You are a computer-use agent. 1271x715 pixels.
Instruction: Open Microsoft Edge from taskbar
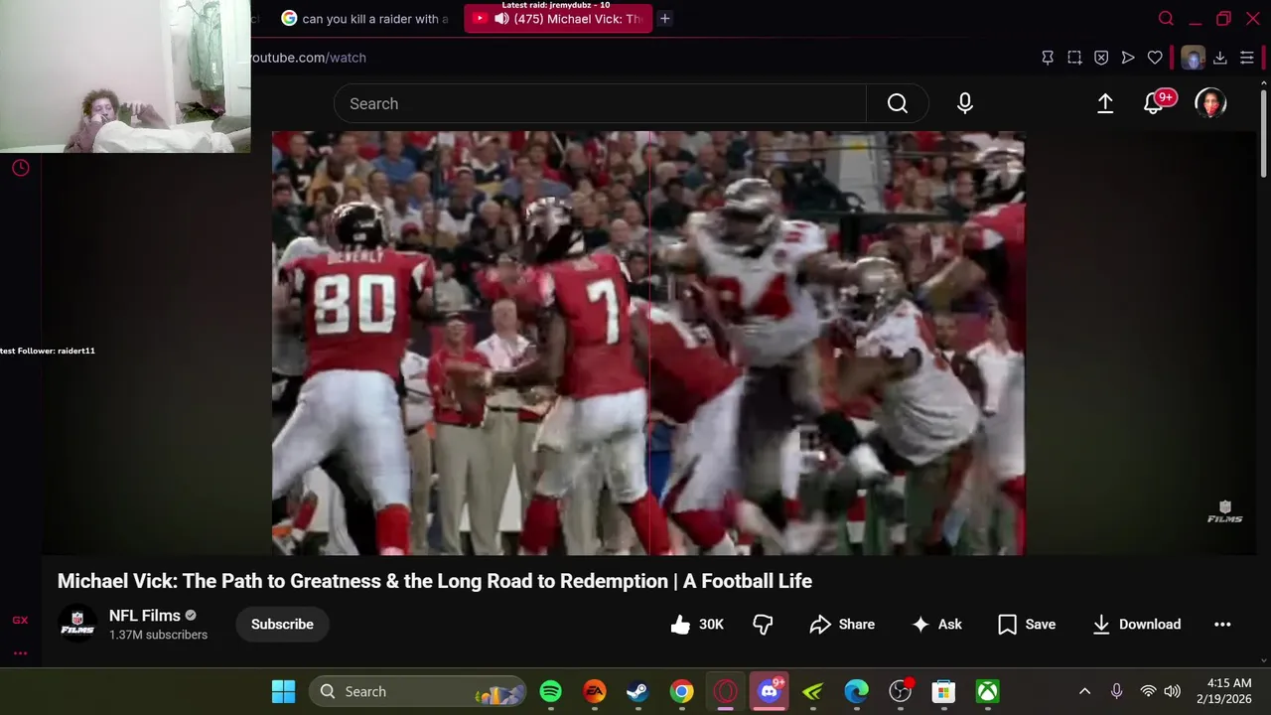click(856, 691)
